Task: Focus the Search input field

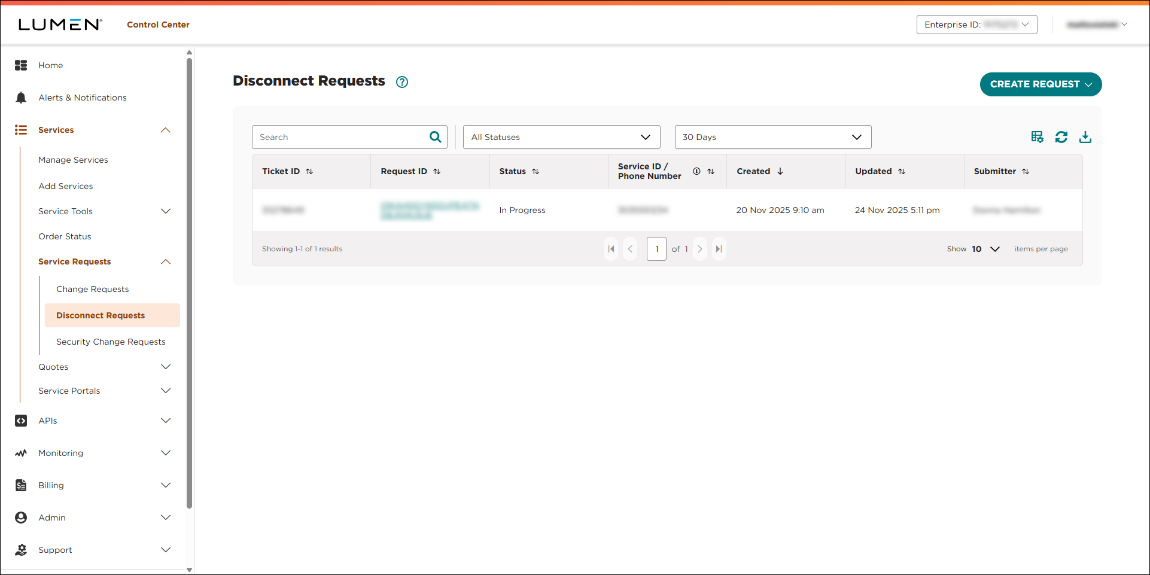Action: tap(340, 137)
